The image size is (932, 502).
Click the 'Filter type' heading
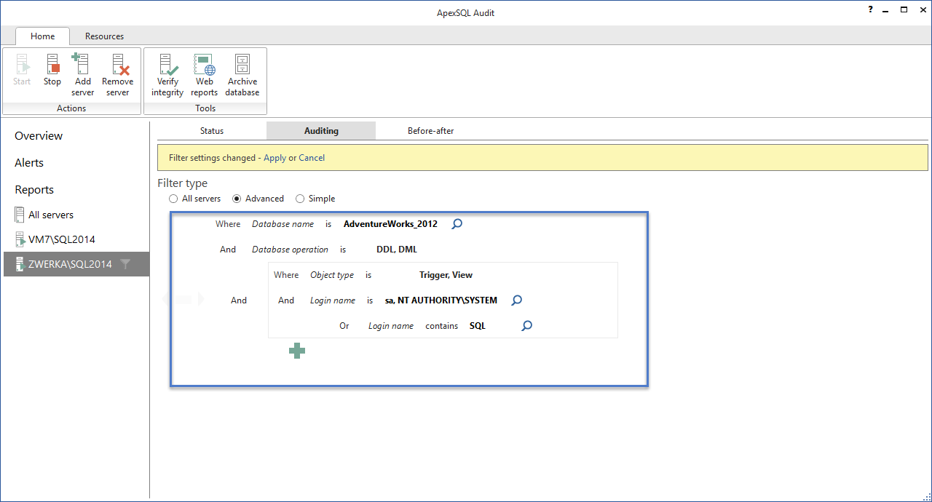[x=183, y=183]
